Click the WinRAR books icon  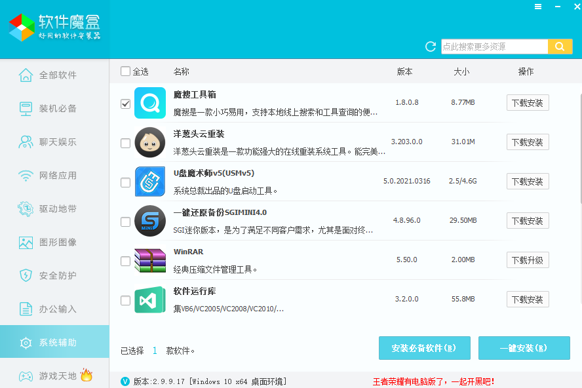point(150,260)
